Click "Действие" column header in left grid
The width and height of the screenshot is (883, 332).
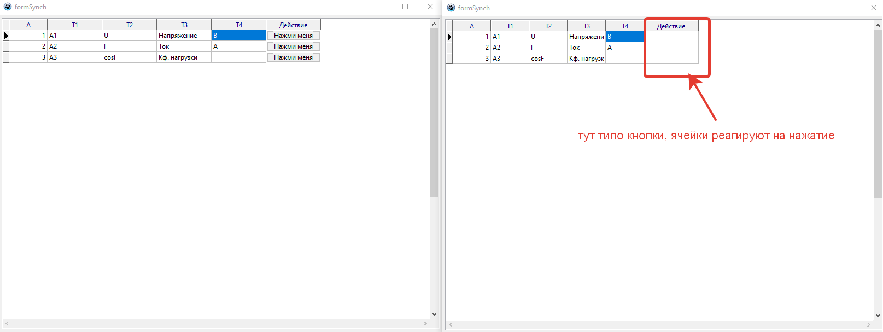point(293,25)
